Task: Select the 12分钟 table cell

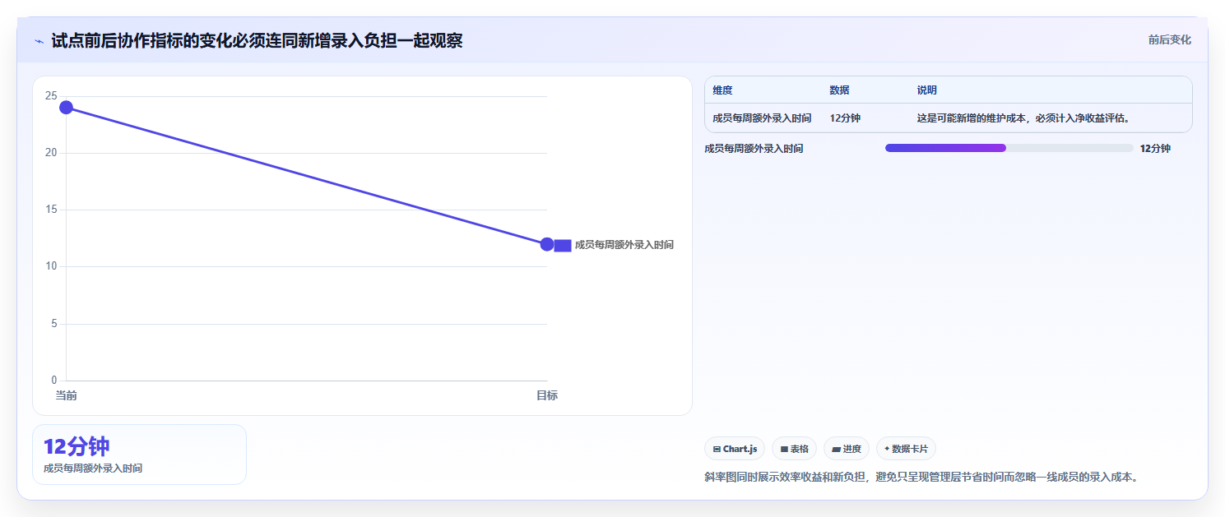Action: pyautogui.click(x=845, y=118)
